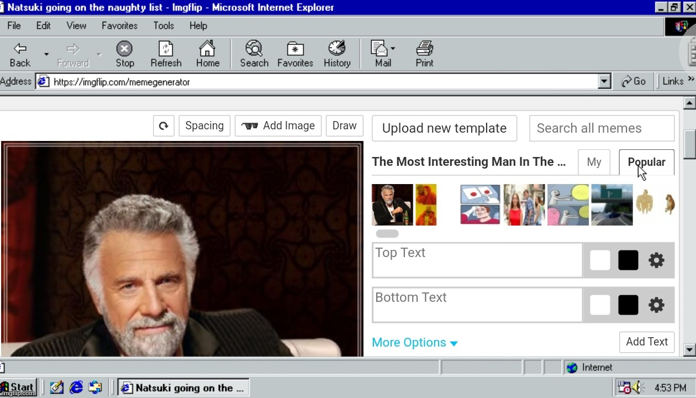Image resolution: width=696 pixels, height=398 pixels.
Task: Refresh the current page
Action: (x=166, y=55)
